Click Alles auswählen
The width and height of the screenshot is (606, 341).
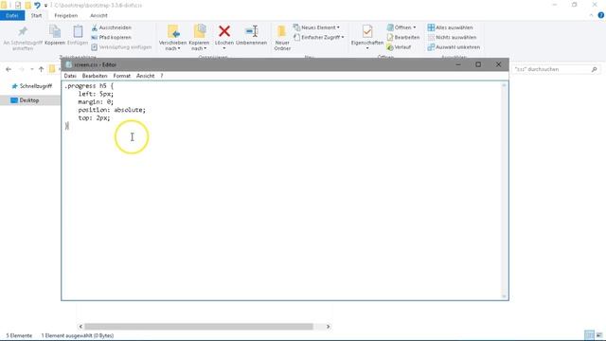point(451,27)
